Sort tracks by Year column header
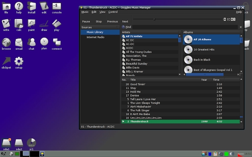Viewport: 252px width, 157px height. [x=206, y=80]
